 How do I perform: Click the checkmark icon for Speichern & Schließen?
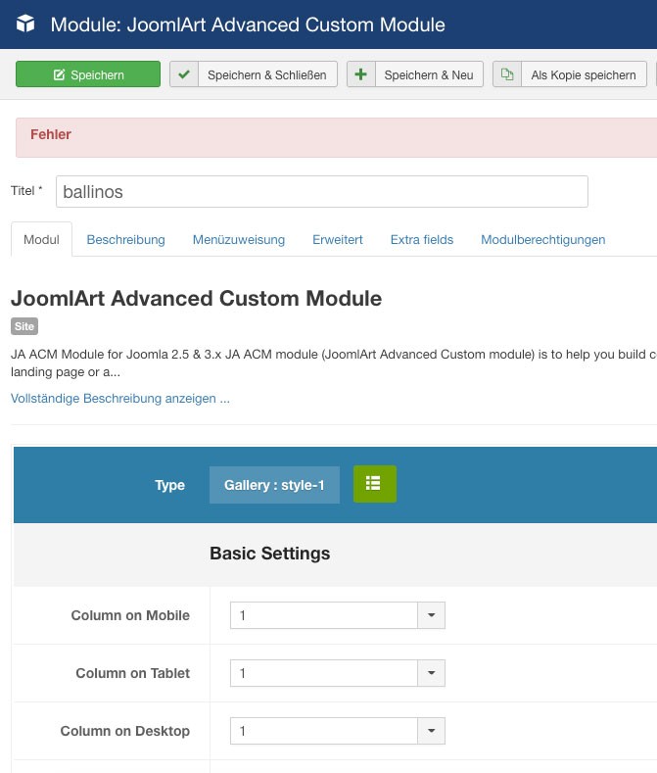pos(184,74)
